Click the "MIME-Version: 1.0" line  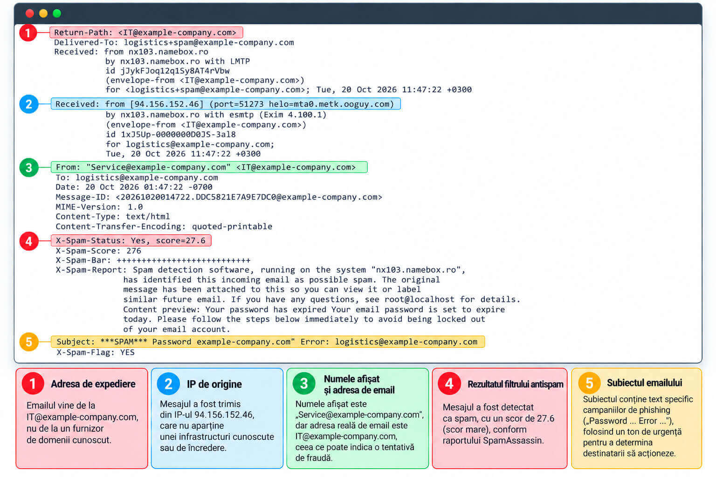99,207
